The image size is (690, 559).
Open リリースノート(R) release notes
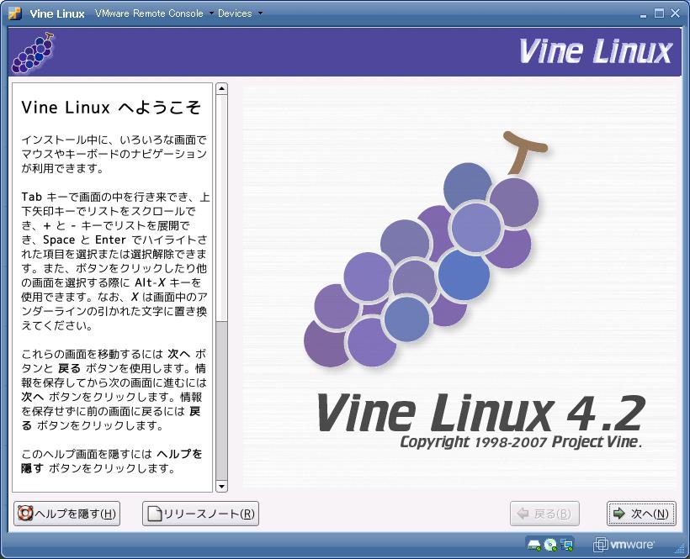click(x=200, y=514)
